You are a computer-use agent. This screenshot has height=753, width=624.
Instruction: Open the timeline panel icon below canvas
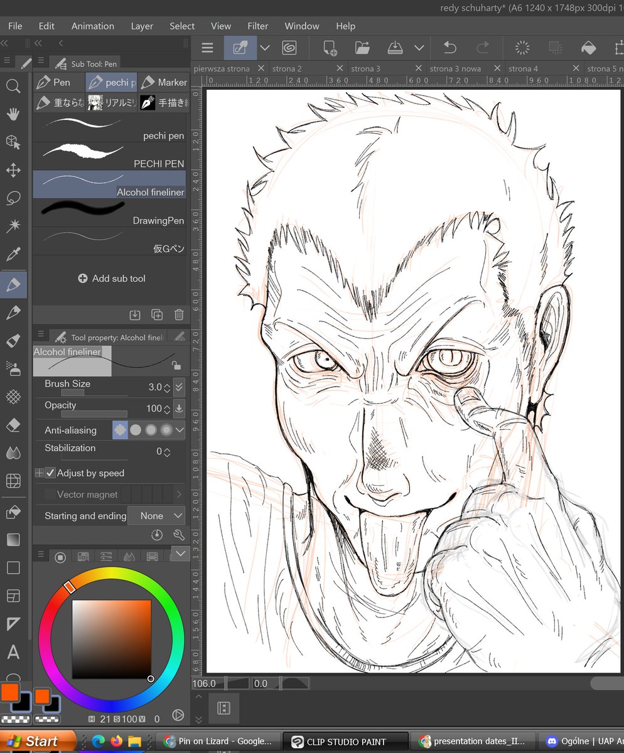click(223, 708)
